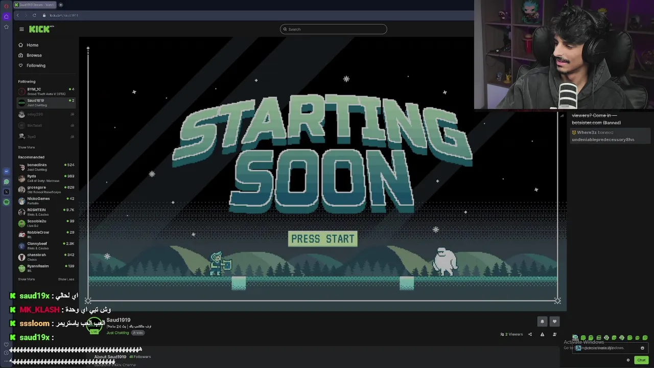Click the Starting Soon stream video

coord(322,174)
